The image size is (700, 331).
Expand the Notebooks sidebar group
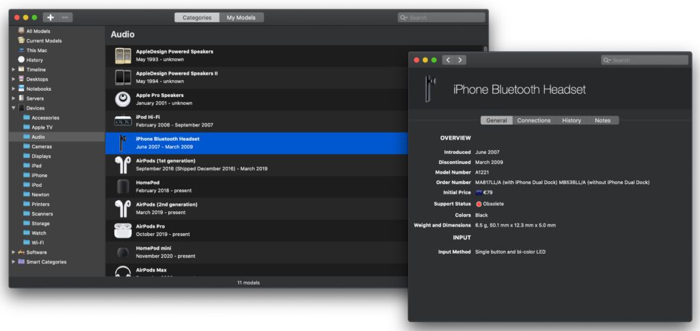click(x=14, y=89)
